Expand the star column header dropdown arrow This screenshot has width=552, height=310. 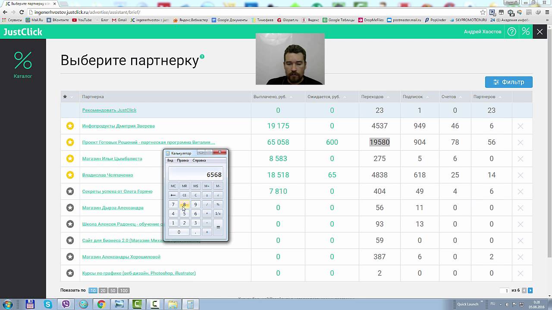72,97
